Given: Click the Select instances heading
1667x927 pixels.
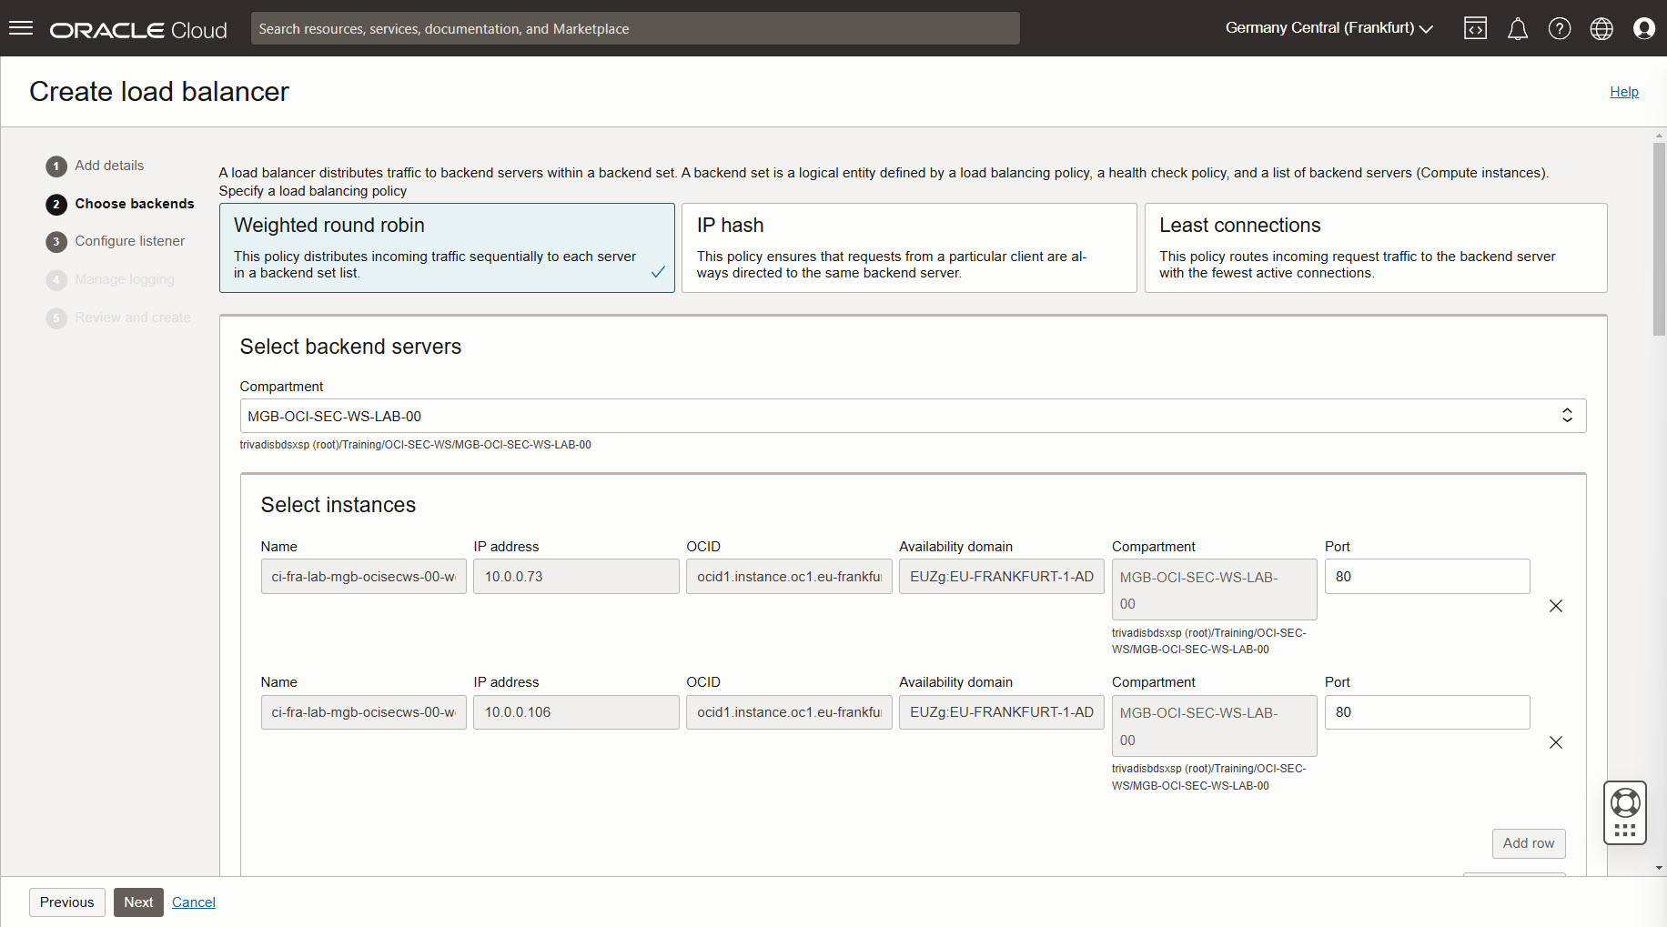Looking at the screenshot, I should click(x=338, y=505).
